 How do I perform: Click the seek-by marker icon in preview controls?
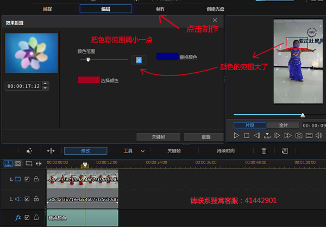tap(267, 136)
